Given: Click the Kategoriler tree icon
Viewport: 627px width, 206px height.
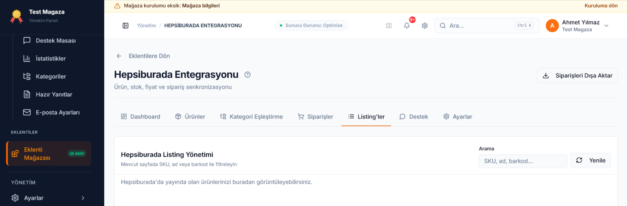Looking at the screenshot, I should [x=27, y=76].
